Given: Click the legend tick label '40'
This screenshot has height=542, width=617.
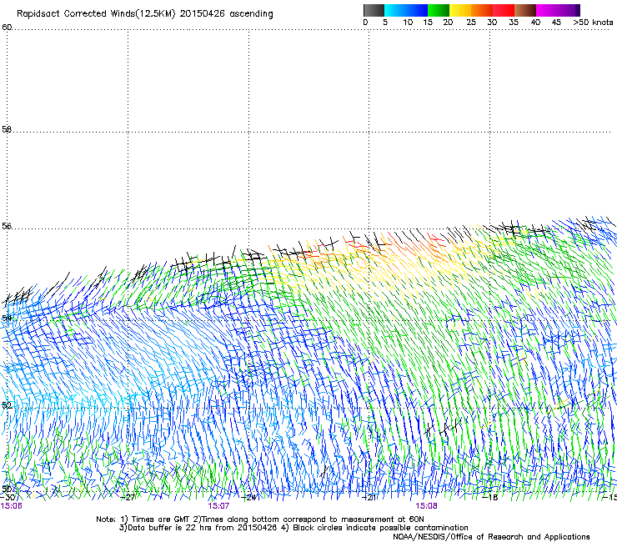Looking at the screenshot, I should pos(535,23).
